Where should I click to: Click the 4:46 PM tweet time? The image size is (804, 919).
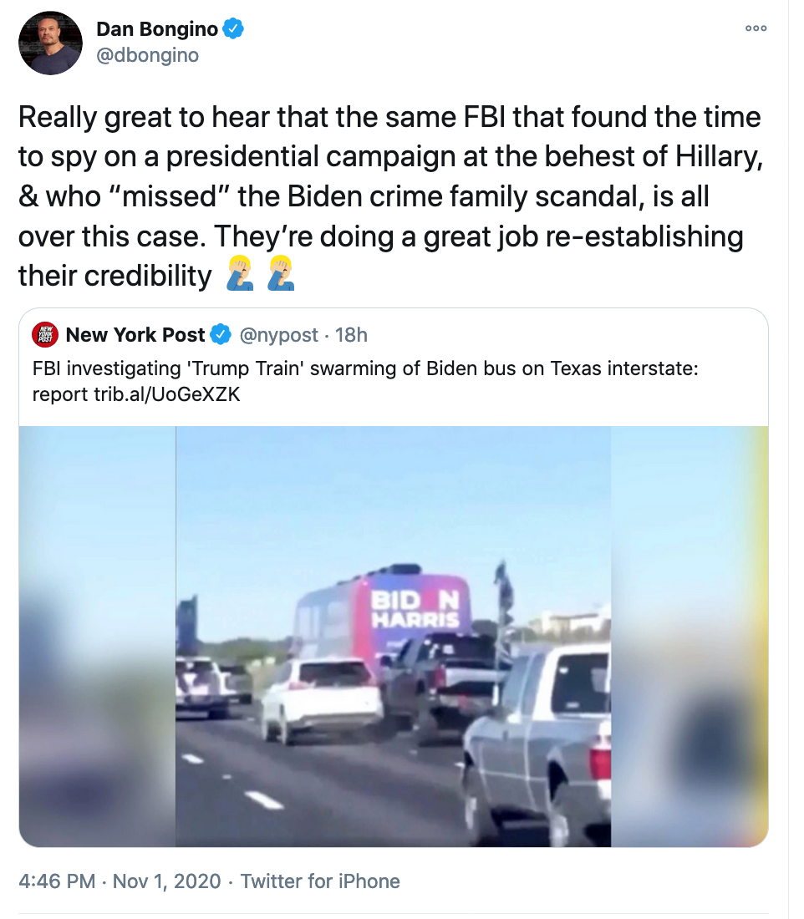coord(57,881)
